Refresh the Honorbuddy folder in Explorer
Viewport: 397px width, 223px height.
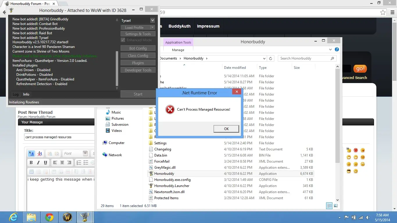[x=271, y=58]
